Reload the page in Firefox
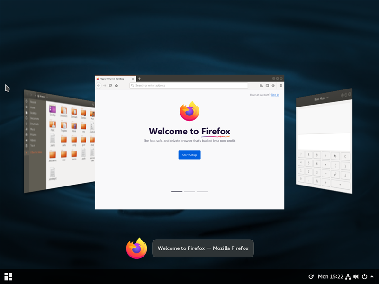379x284 pixels. pos(110,86)
